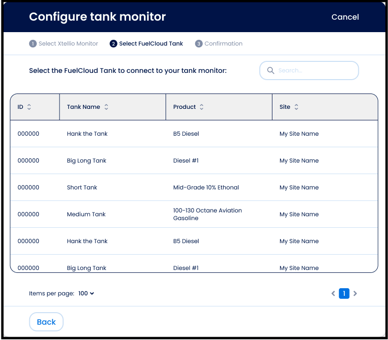
Task: Sort table by ID column arrows
Action: 29,107
